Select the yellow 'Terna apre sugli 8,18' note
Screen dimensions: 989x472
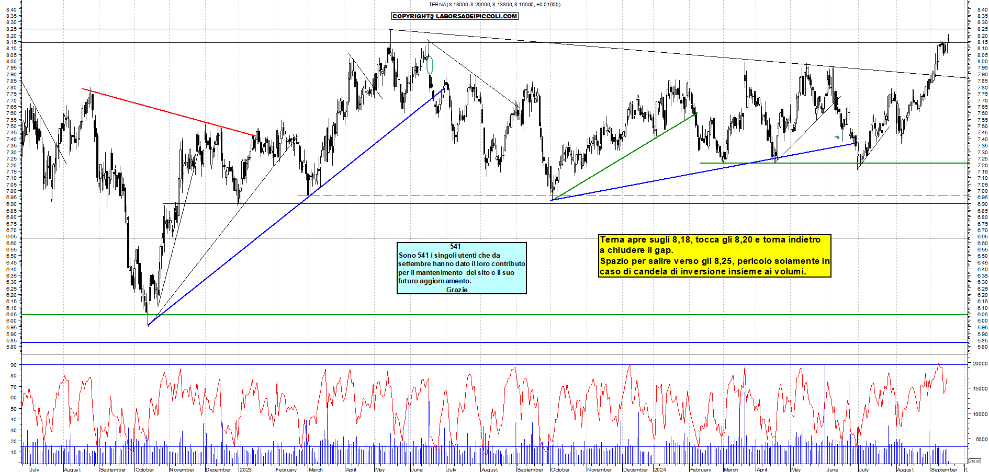(x=715, y=256)
